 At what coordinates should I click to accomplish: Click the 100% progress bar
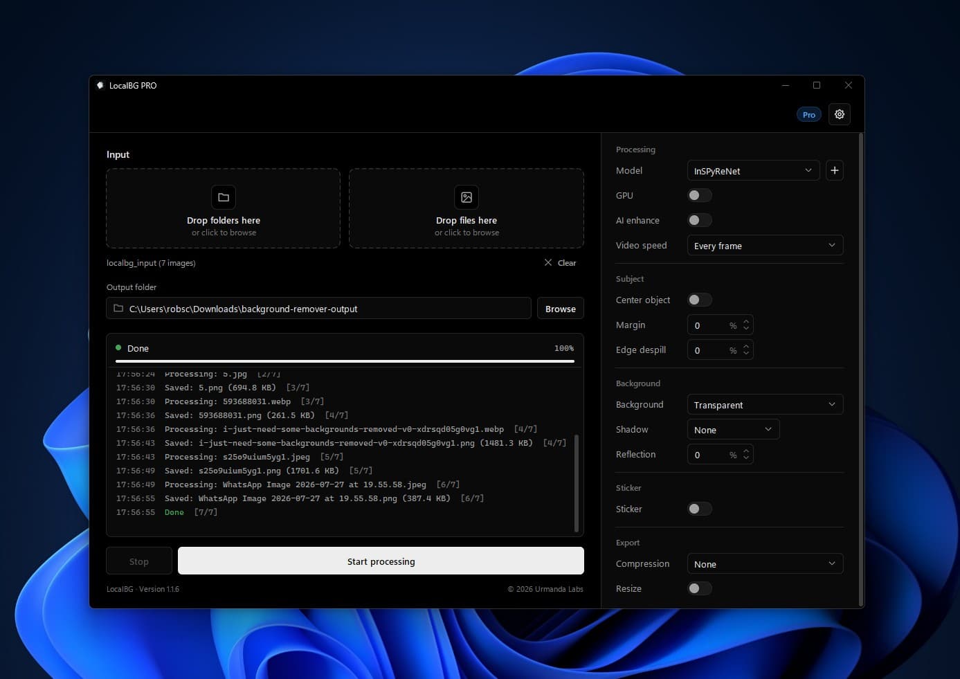point(345,361)
